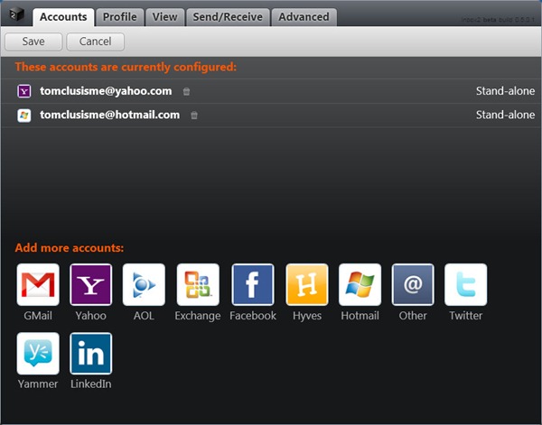Add a Yahoo account icon

91,284
